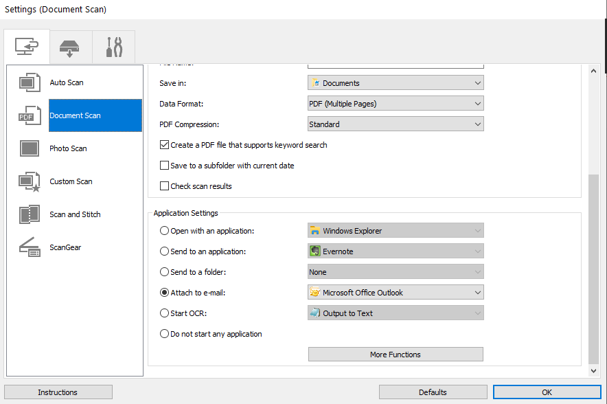Image resolution: width=607 pixels, height=404 pixels.
Task: Switch to scan-from-operation-panel tab
Action: (71, 47)
